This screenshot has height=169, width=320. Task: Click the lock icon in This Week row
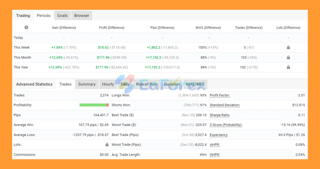[x=288, y=47]
